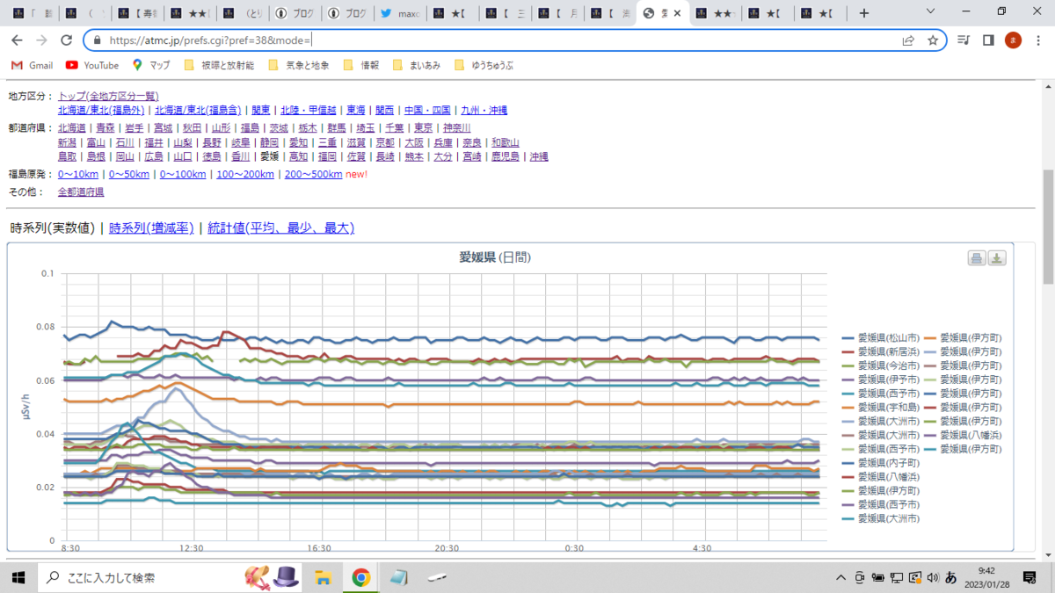The image size is (1055, 593).
Task: Toggle 愛媛県(伊方町) legend entry with orange line
Action: pyautogui.click(x=963, y=337)
